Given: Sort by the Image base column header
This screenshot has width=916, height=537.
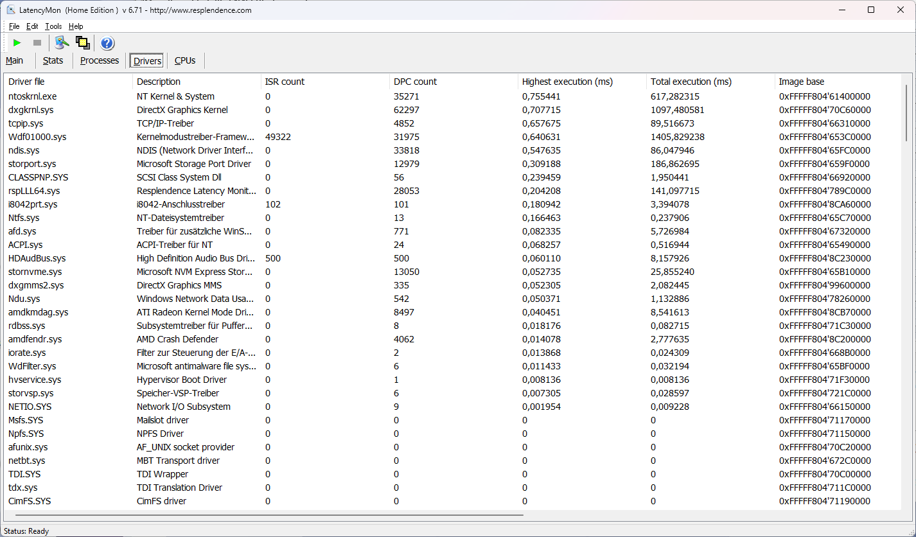Looking at the screenshot, I should [838, 82].
